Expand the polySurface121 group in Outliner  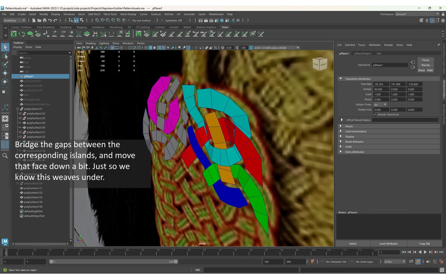point(18,109)
